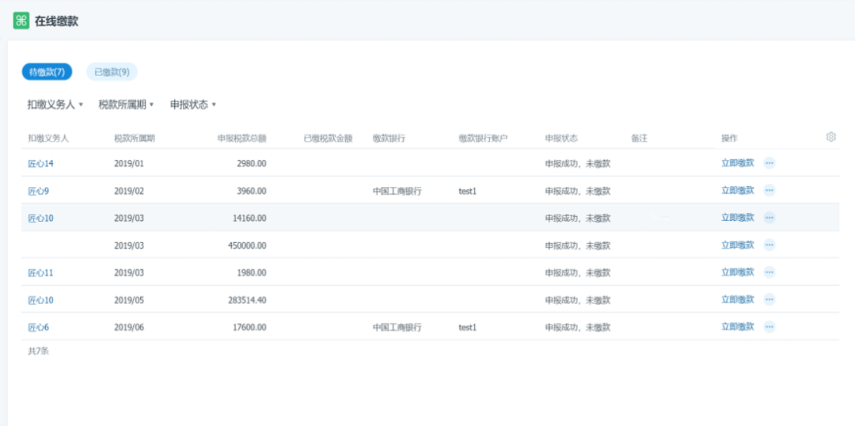This screenshot has width=855, height=426.
Task: Click the ellipsis icon in 匠心6 row
Action: (769, 327)
